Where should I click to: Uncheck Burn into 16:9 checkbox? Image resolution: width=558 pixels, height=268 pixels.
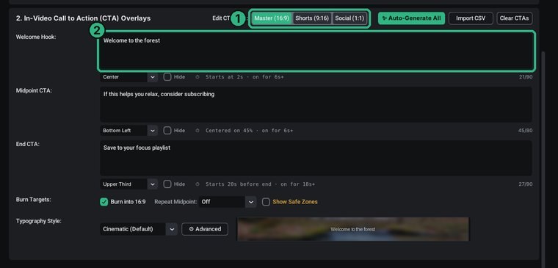(x=104, y=202)
